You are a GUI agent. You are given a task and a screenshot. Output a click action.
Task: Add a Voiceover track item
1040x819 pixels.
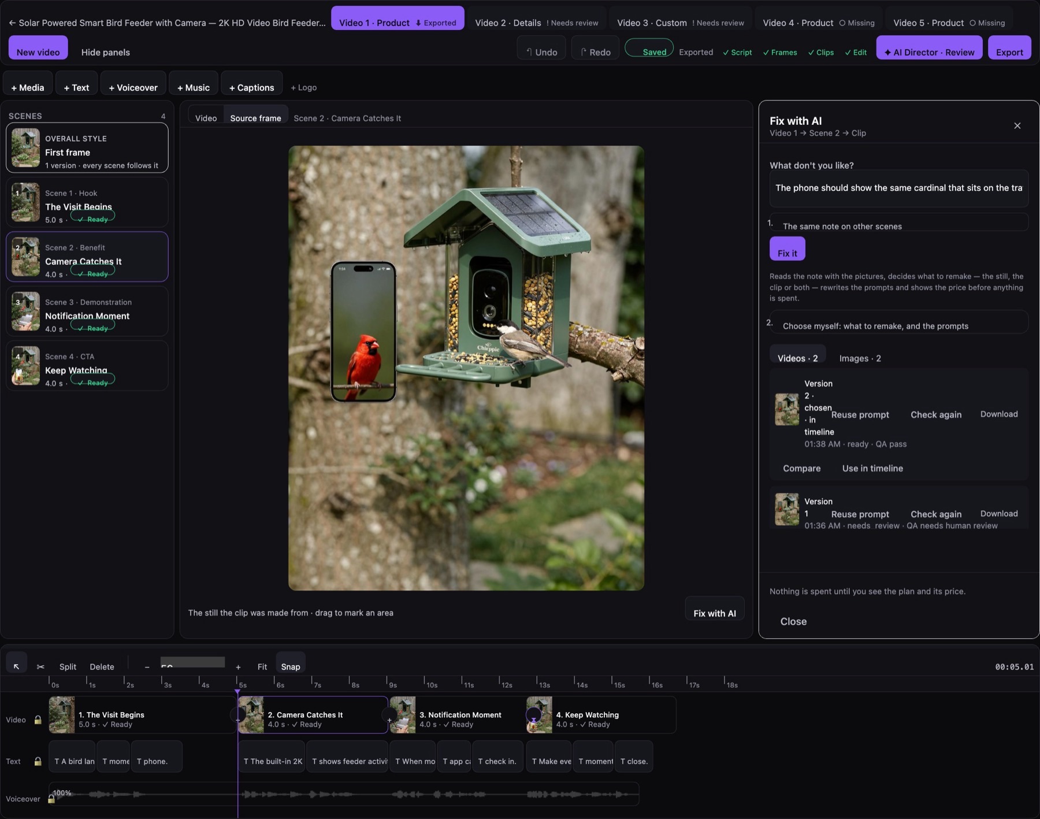133,83
